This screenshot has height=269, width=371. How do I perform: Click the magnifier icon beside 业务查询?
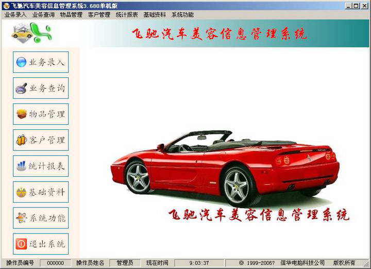coord(21,88)
